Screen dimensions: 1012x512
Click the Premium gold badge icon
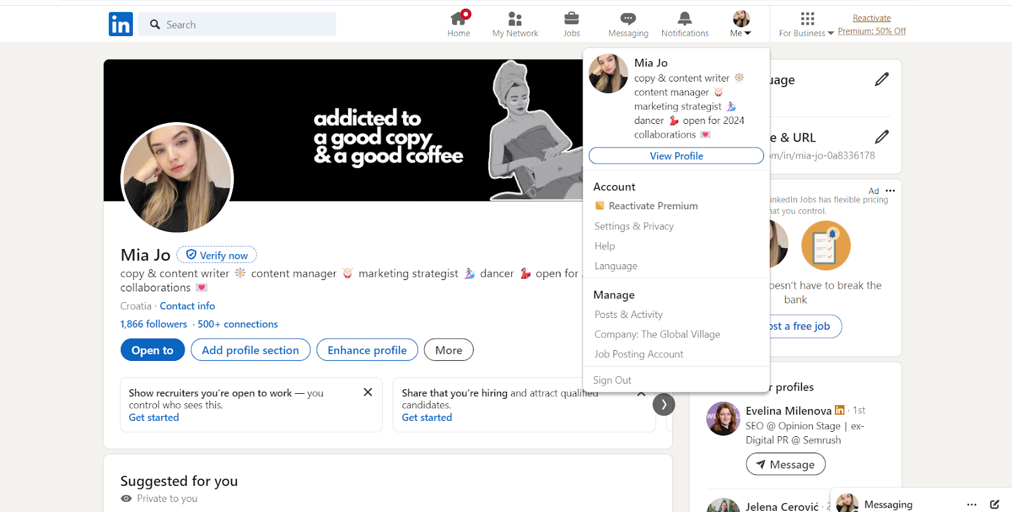600,205
